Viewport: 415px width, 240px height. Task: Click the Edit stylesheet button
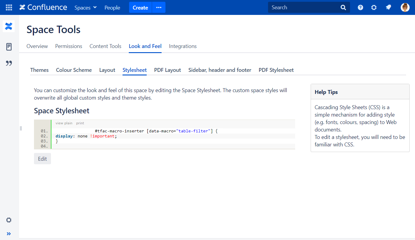tap(42, 159)
